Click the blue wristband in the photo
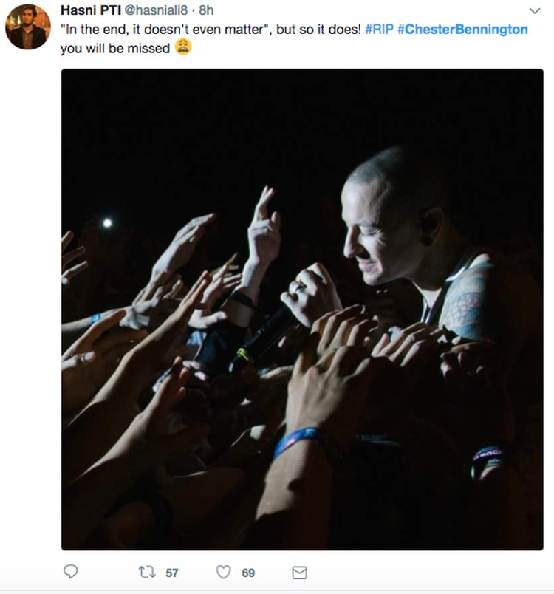The width and height of the screenshot is (554, 594). (x=296, y=440)
